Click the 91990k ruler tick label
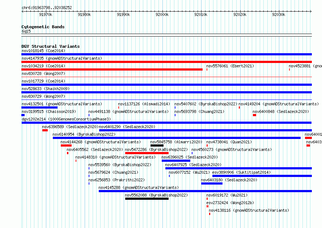Screen dimensions: 322x228 (123, 14)
